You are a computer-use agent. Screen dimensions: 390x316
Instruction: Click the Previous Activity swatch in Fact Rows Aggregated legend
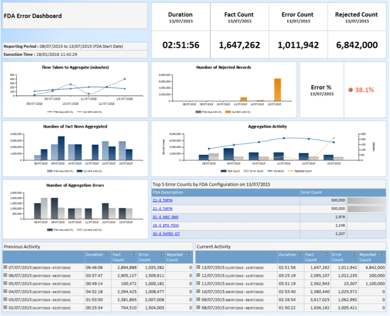pyautogui.click(x=50, y=171)
